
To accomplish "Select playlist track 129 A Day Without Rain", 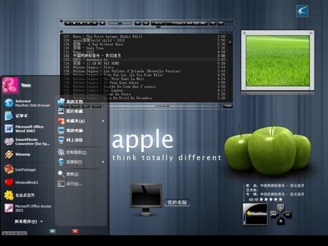I will (x=144, y=44).
